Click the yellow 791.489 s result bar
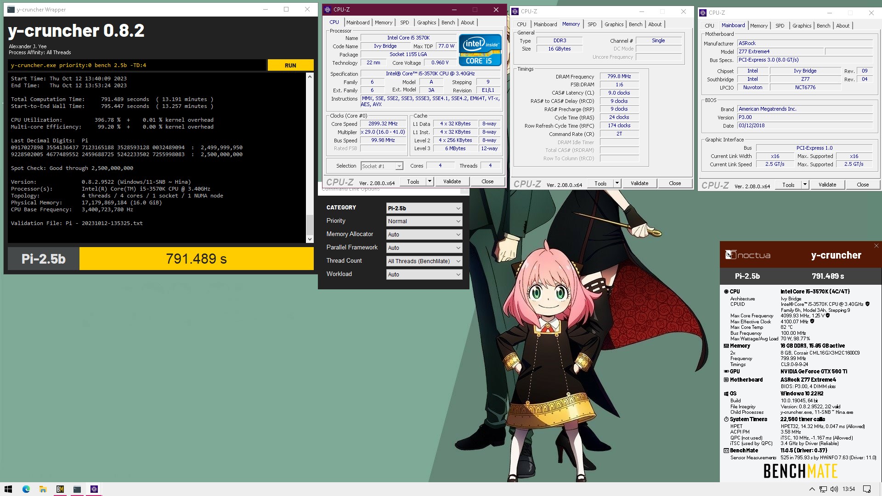This screenshot has height=496, width=882. tap(197, 259)
